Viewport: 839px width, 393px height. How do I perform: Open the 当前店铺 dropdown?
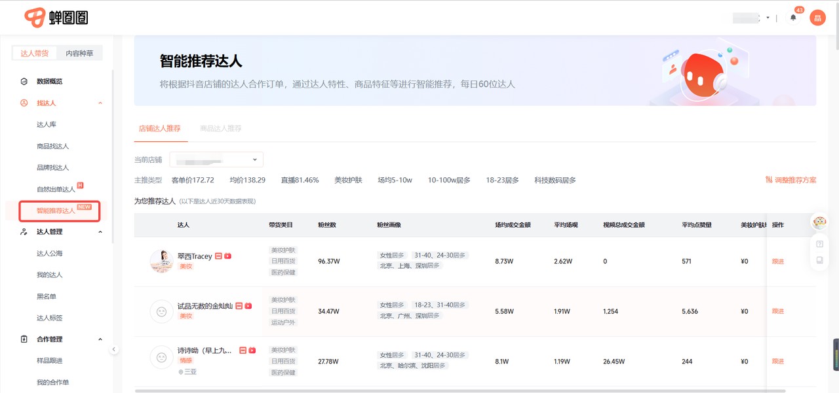216,160
